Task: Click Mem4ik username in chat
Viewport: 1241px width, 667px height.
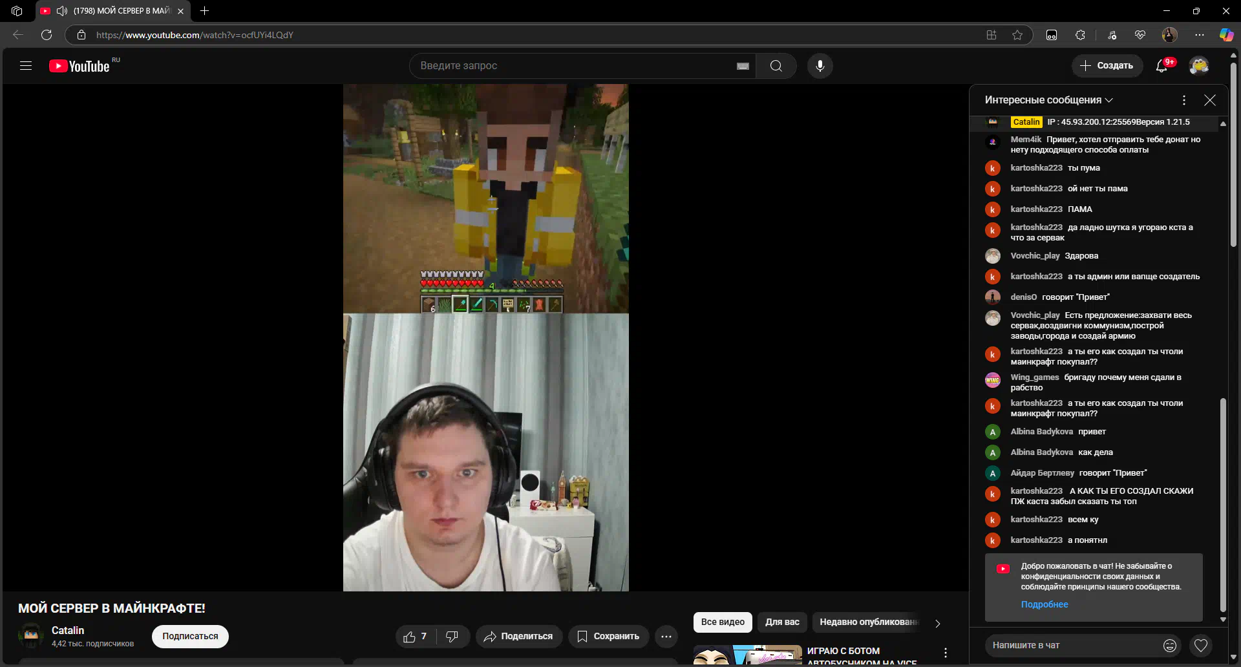Action: (1026, 140)
